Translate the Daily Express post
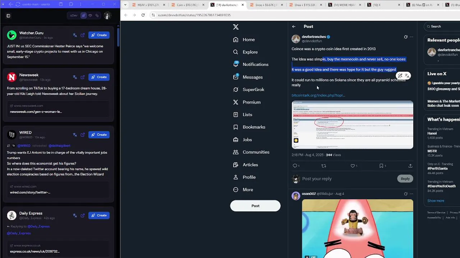Image resolution: width=460 pixels, height=258 pixels. pyautogui.click(x=75, y=215)
